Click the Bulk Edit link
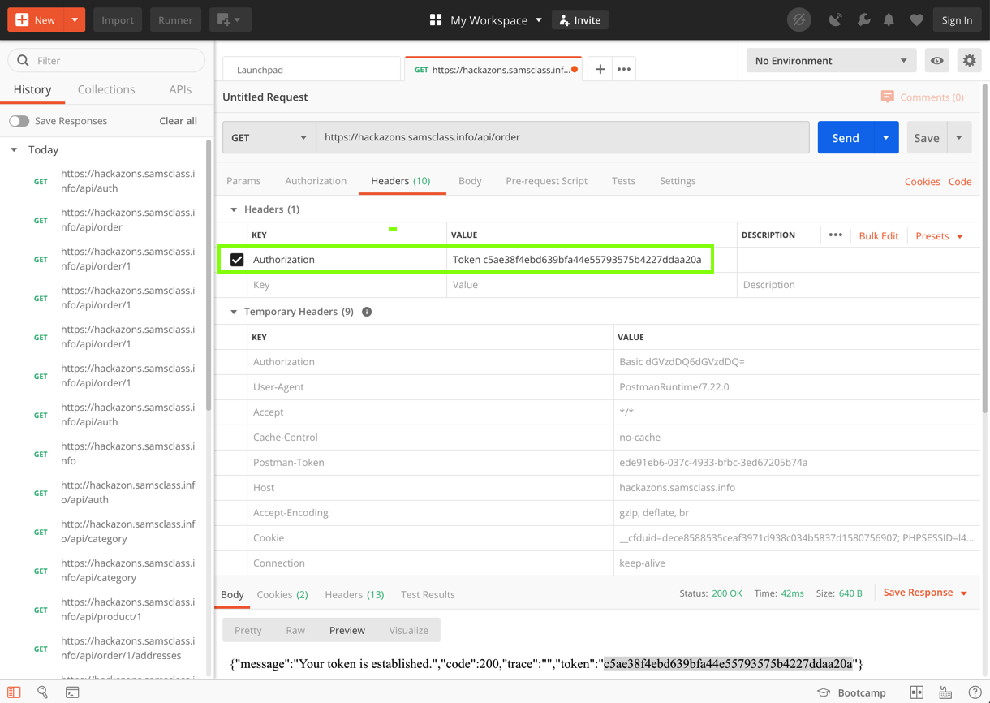 point(878,236)
